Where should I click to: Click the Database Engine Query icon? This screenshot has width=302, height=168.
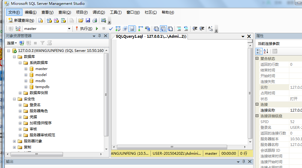click(41, 20)
